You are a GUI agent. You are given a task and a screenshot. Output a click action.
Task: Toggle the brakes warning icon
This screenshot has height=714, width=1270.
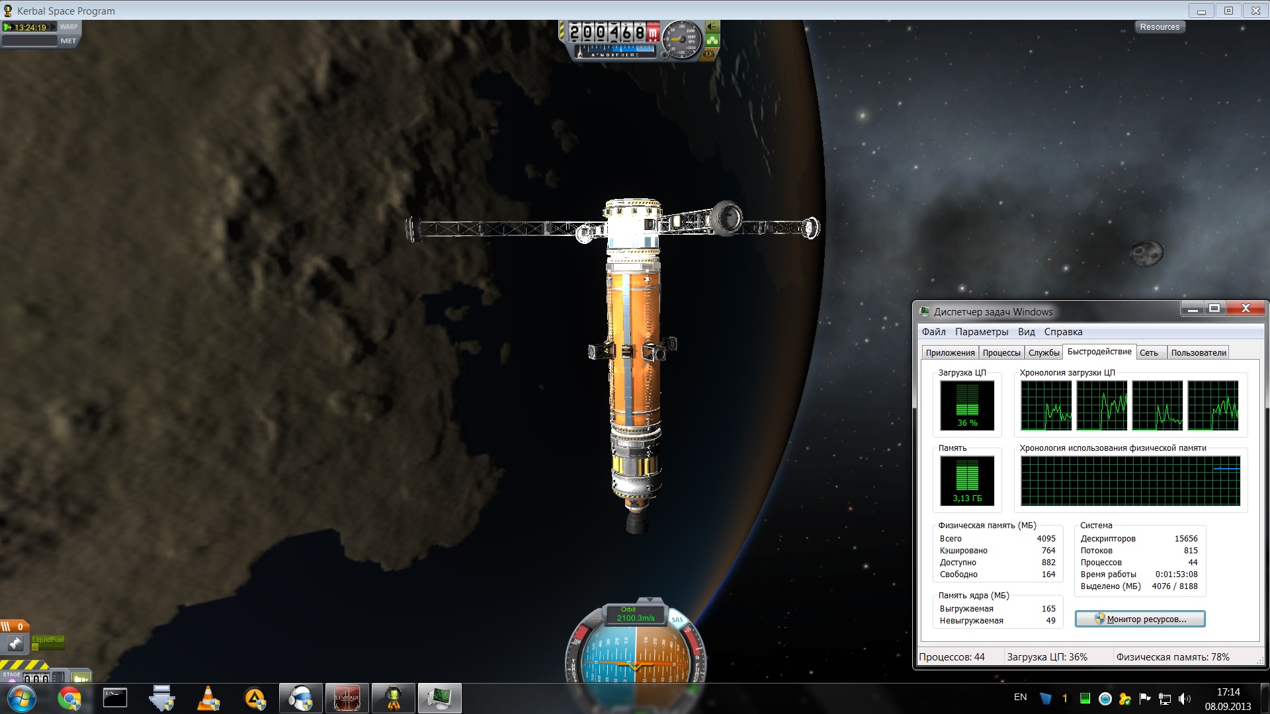[x=708, y=54]
